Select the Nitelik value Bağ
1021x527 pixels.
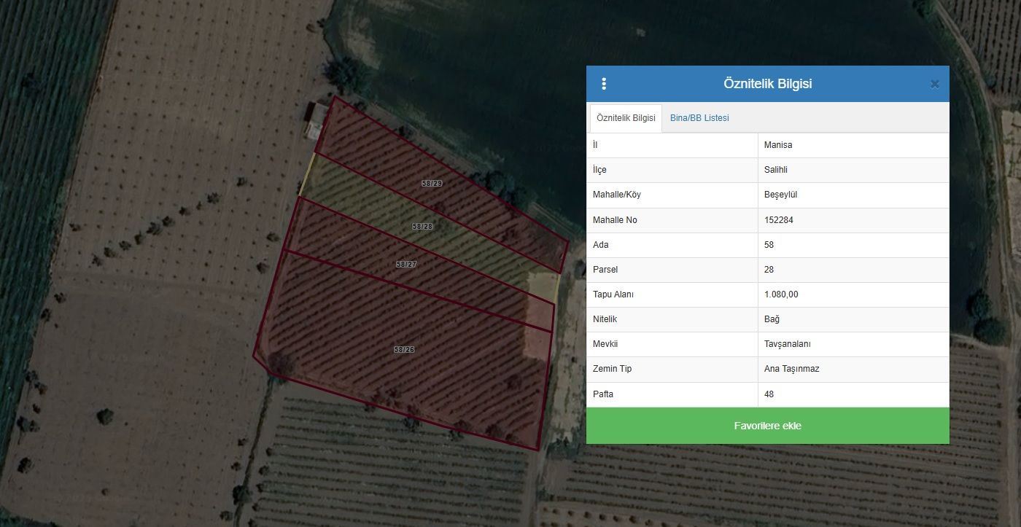tap(772, 319)
